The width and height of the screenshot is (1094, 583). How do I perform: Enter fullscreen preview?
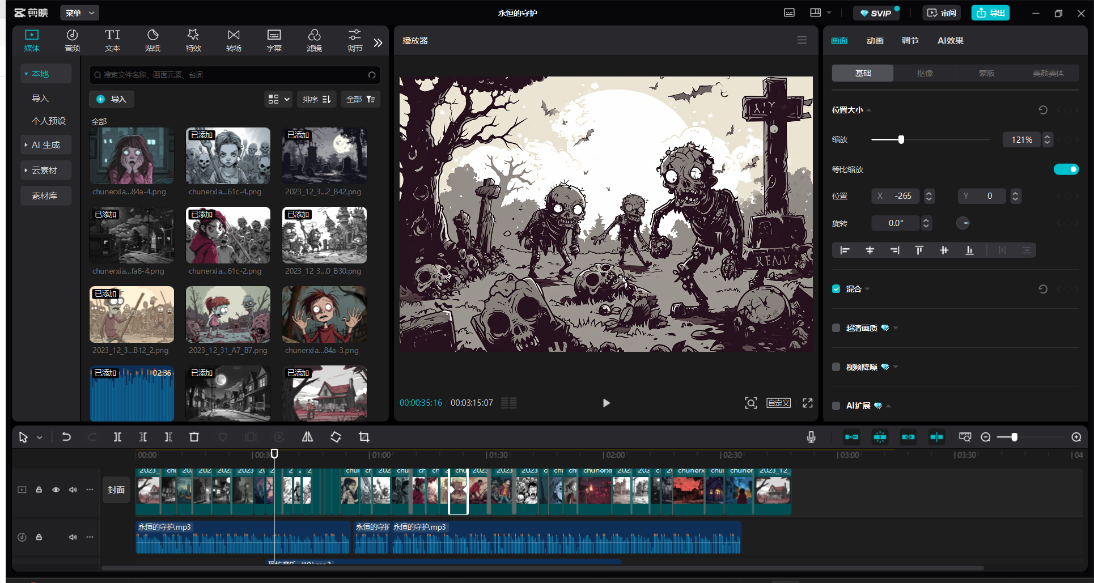click(x=808, y=403)
